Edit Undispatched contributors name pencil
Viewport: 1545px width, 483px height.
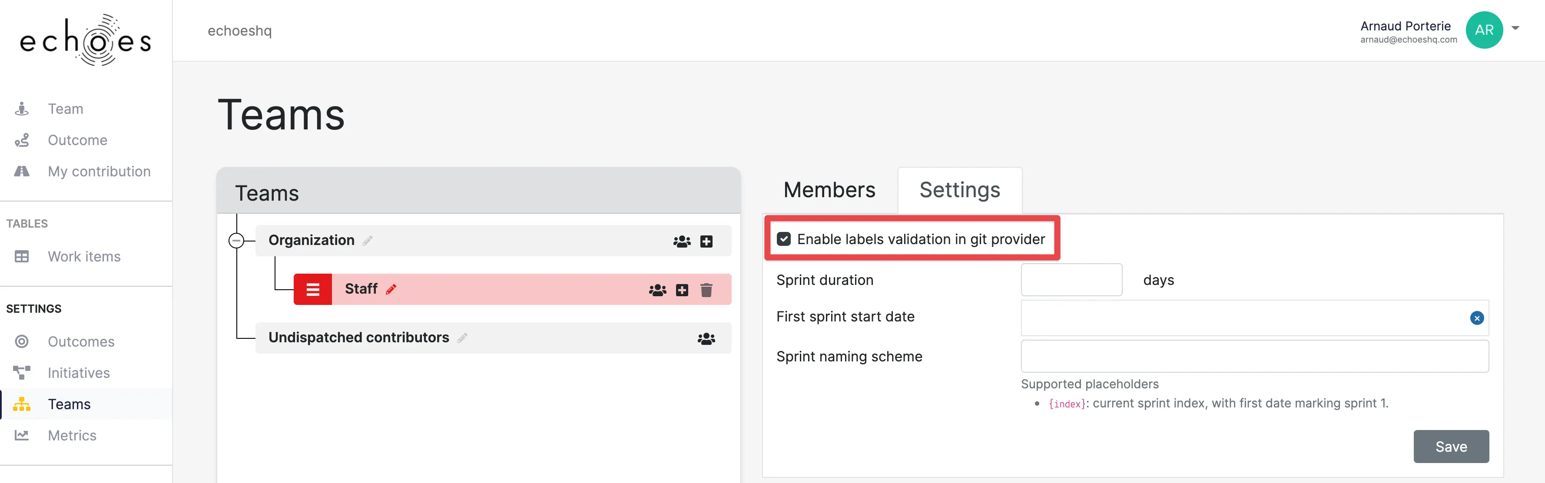coord(462,338)
